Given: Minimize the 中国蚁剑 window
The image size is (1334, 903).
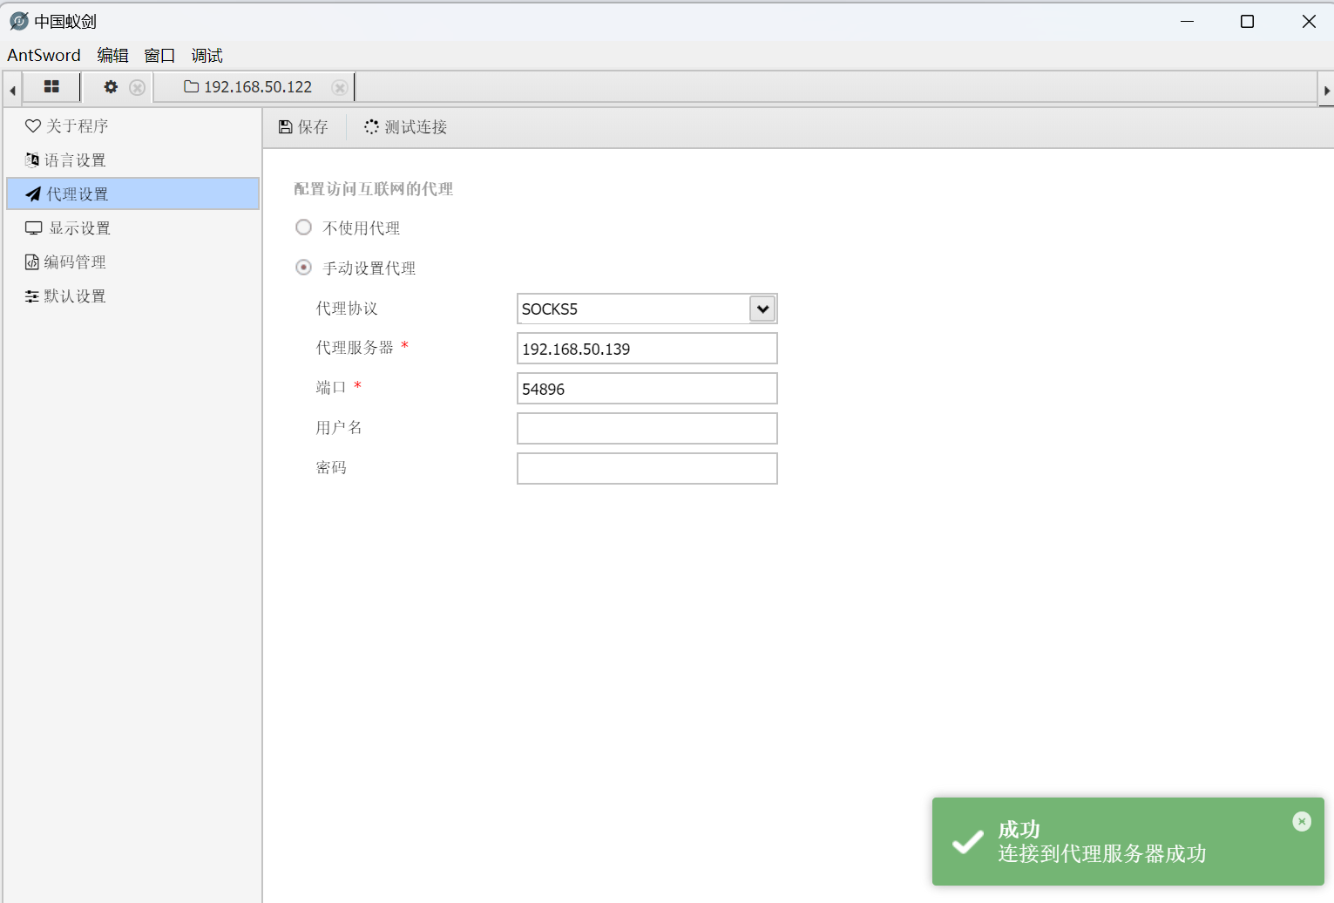Looking at the screenshot, I should [x=1187, y=21].
